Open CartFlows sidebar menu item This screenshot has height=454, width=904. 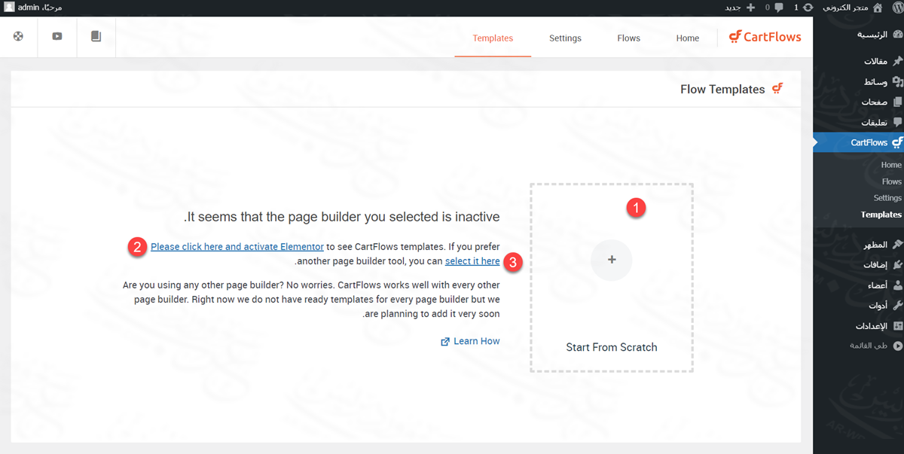point(858,142)
